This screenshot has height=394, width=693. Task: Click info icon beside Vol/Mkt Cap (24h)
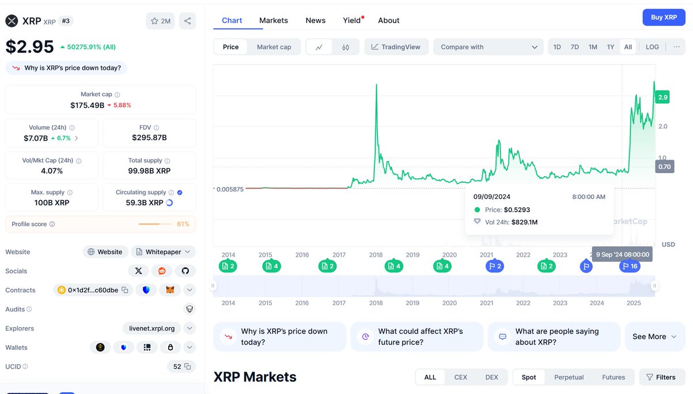click(x=79, y=161)
